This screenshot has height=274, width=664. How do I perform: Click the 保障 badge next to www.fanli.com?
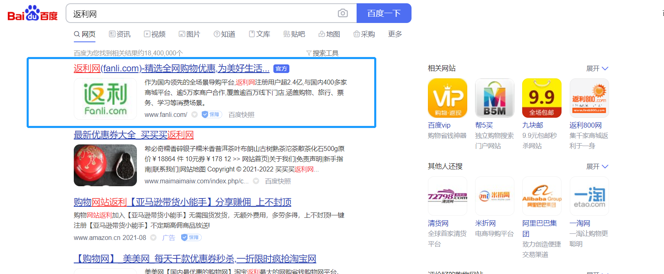click(211, 114)
